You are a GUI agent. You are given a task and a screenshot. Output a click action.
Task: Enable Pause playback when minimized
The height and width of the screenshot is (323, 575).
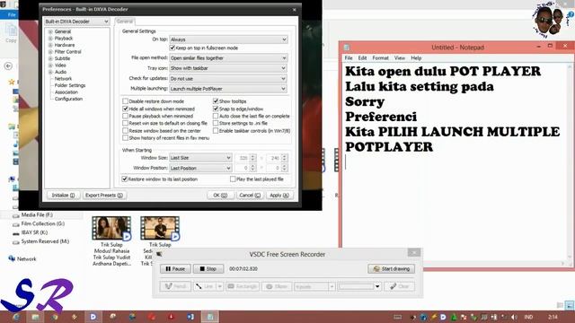click(126, 116)
